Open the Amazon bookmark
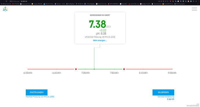The image size is (200, 107). (26, 4)
